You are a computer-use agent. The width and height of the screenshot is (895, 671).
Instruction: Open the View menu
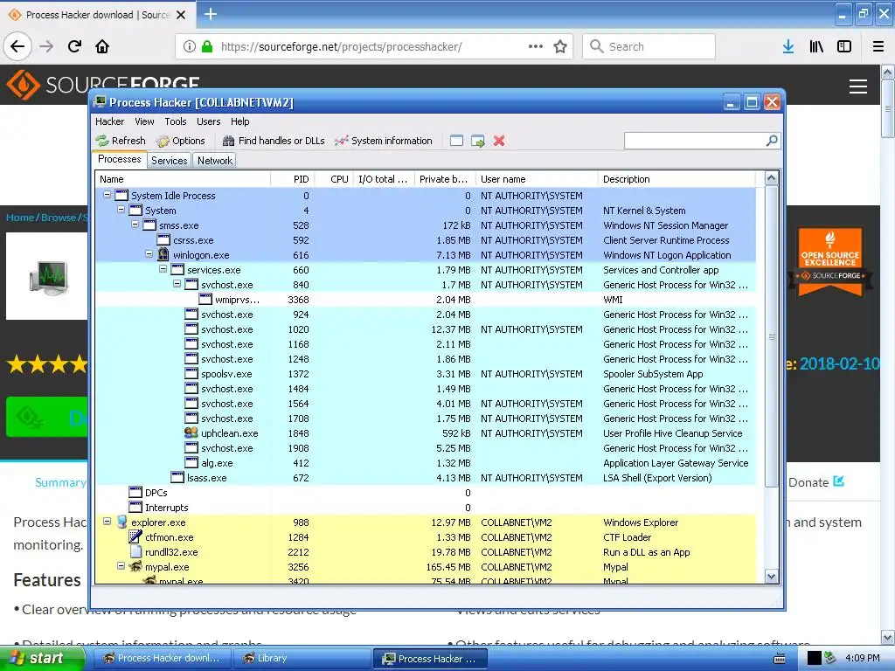[x=144, y=121]
